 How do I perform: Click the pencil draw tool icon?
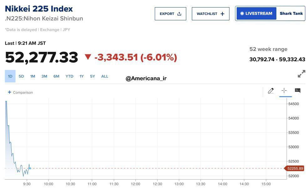271,91
